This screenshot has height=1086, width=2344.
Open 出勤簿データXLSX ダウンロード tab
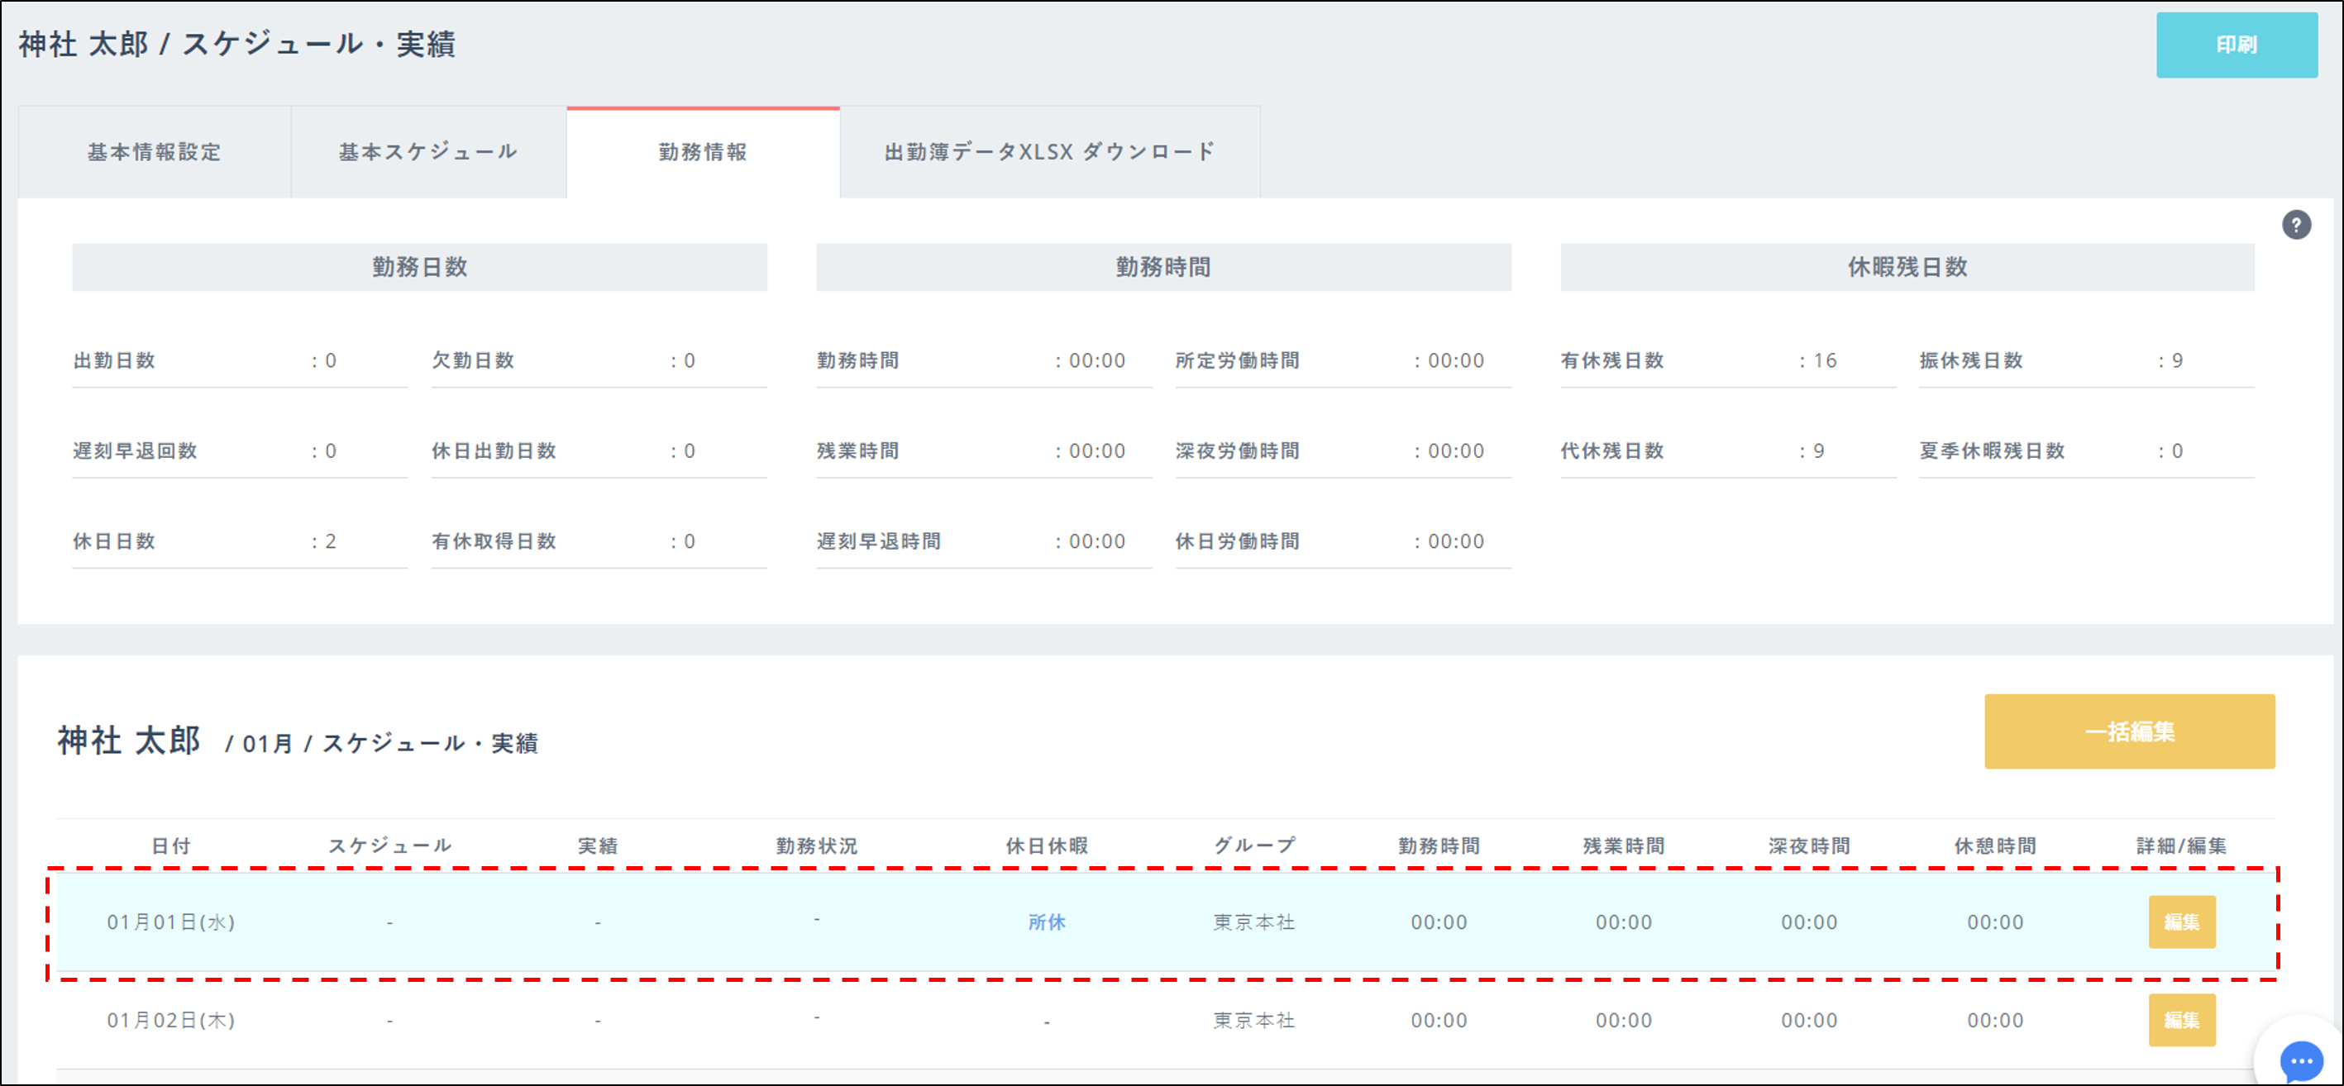[x=1049, y=152]
